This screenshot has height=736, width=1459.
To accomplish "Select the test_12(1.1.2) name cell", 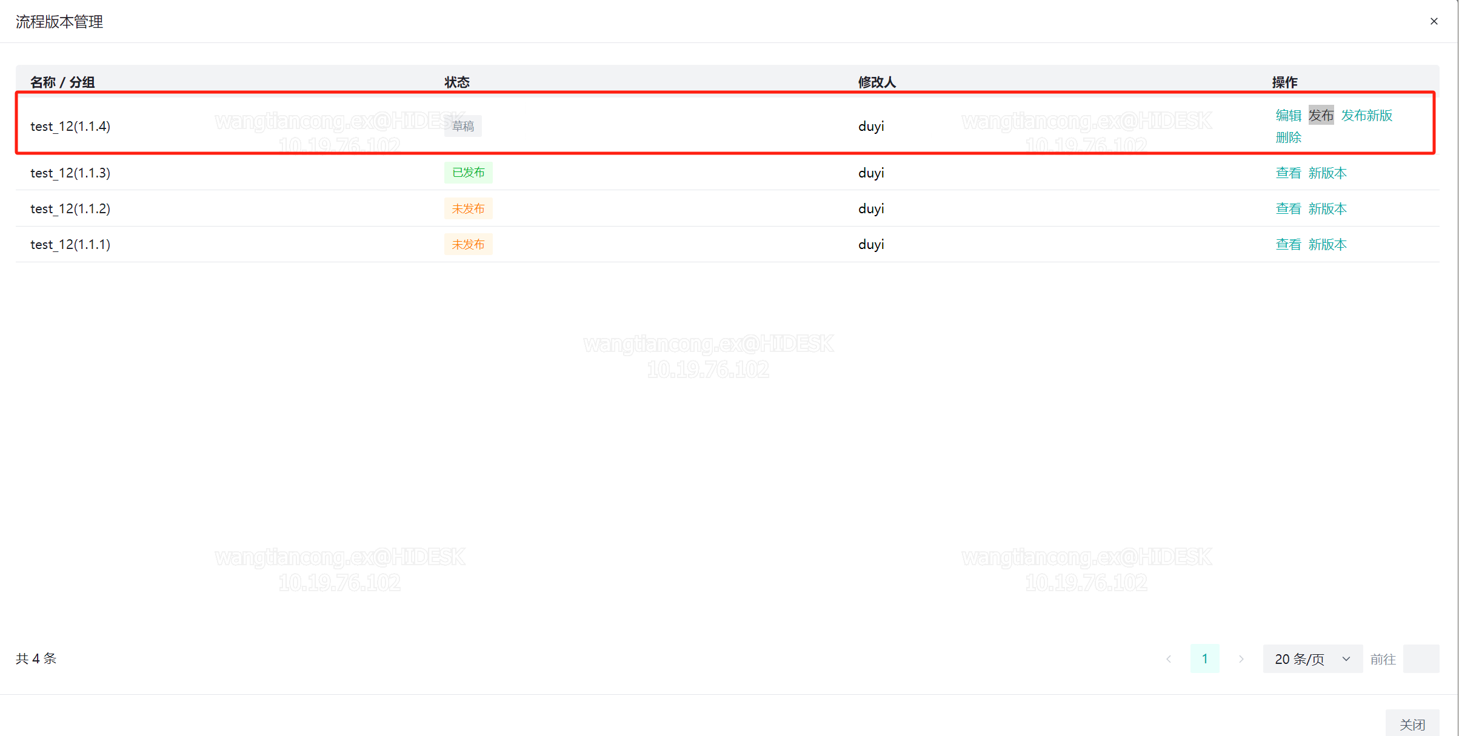I will 70,208.
